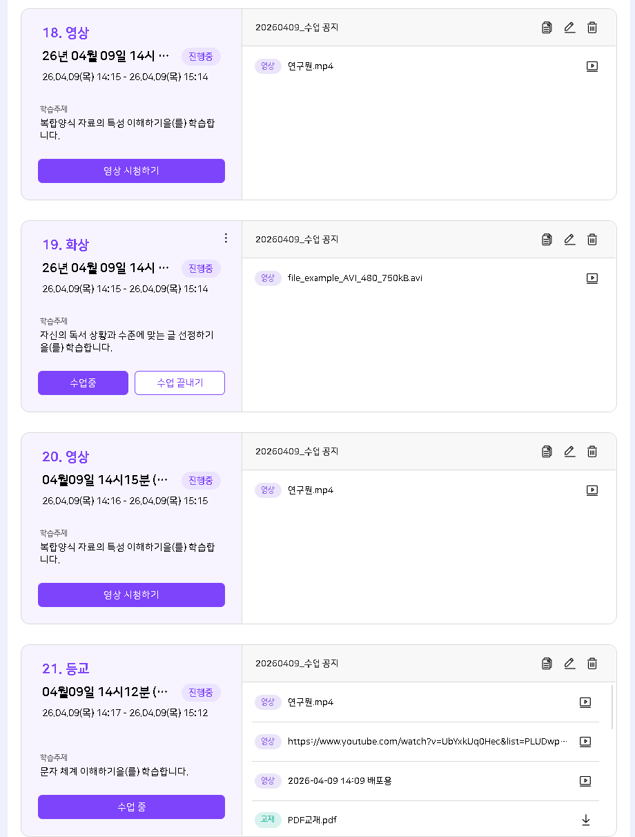Open the three-dot menu on lesson 19
Image resolution: width=635 pixels, height=837 pixels.
click(x=226, y=238)
